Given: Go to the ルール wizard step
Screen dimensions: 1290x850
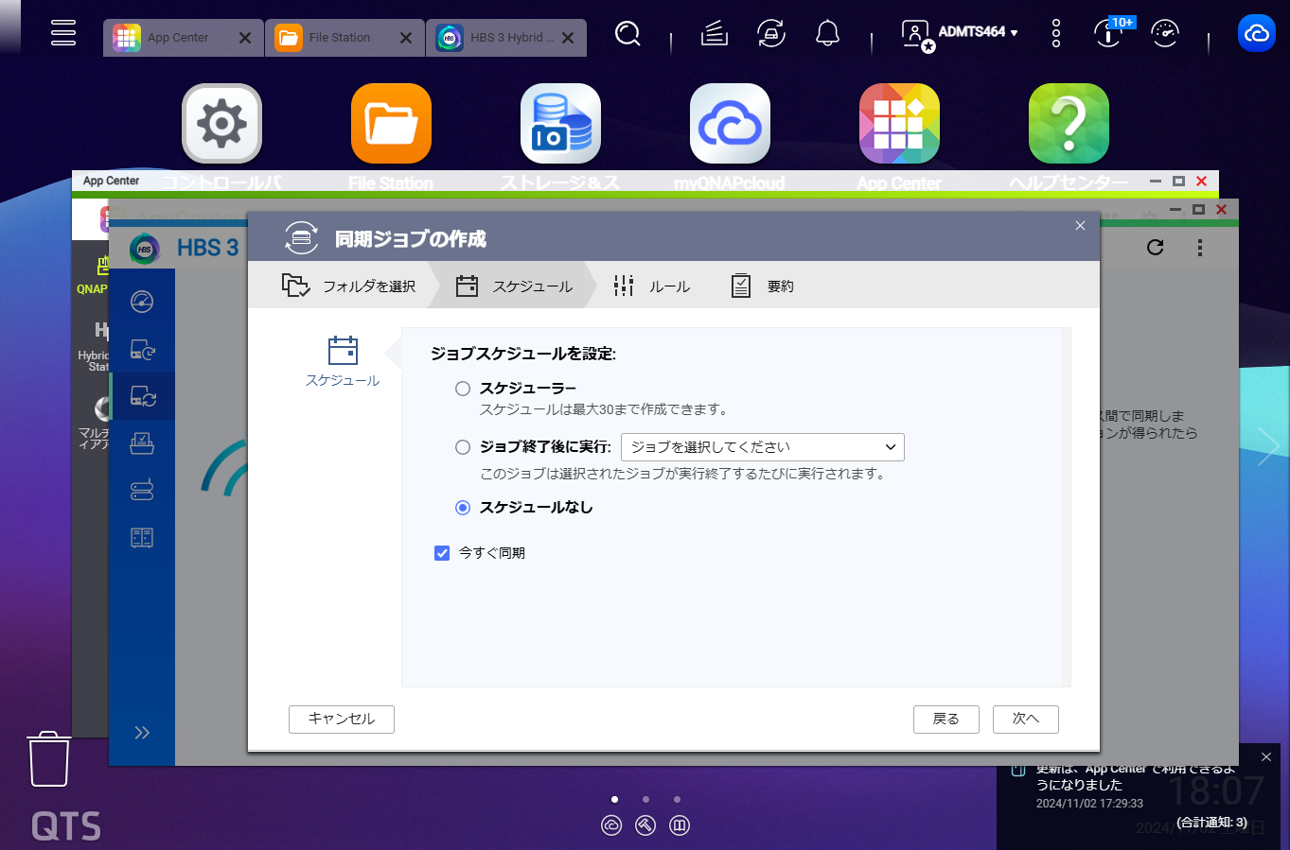Looking at the screenshot, I should 652,286.
